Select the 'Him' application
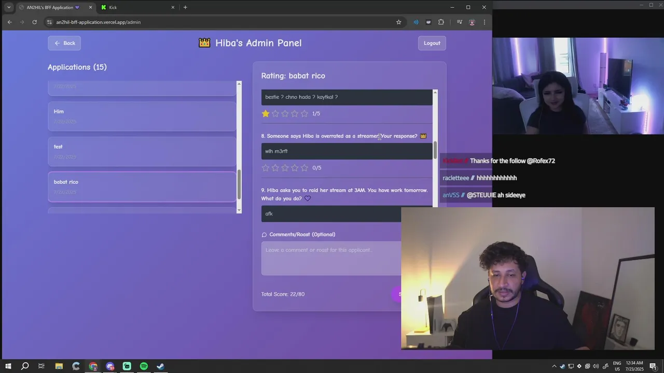The width and height of the screenshot is (664, 373). click(142, 116)
